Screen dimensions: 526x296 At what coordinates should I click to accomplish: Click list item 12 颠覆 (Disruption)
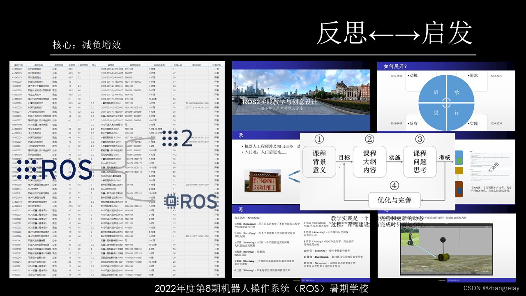coord(330,264)
